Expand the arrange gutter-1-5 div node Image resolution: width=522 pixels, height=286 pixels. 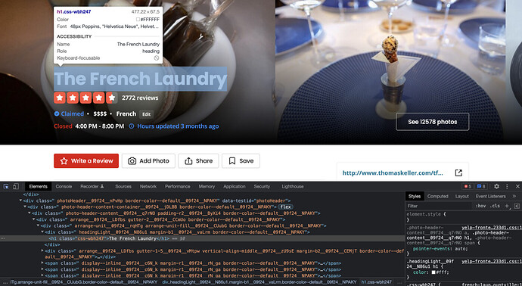42,250
